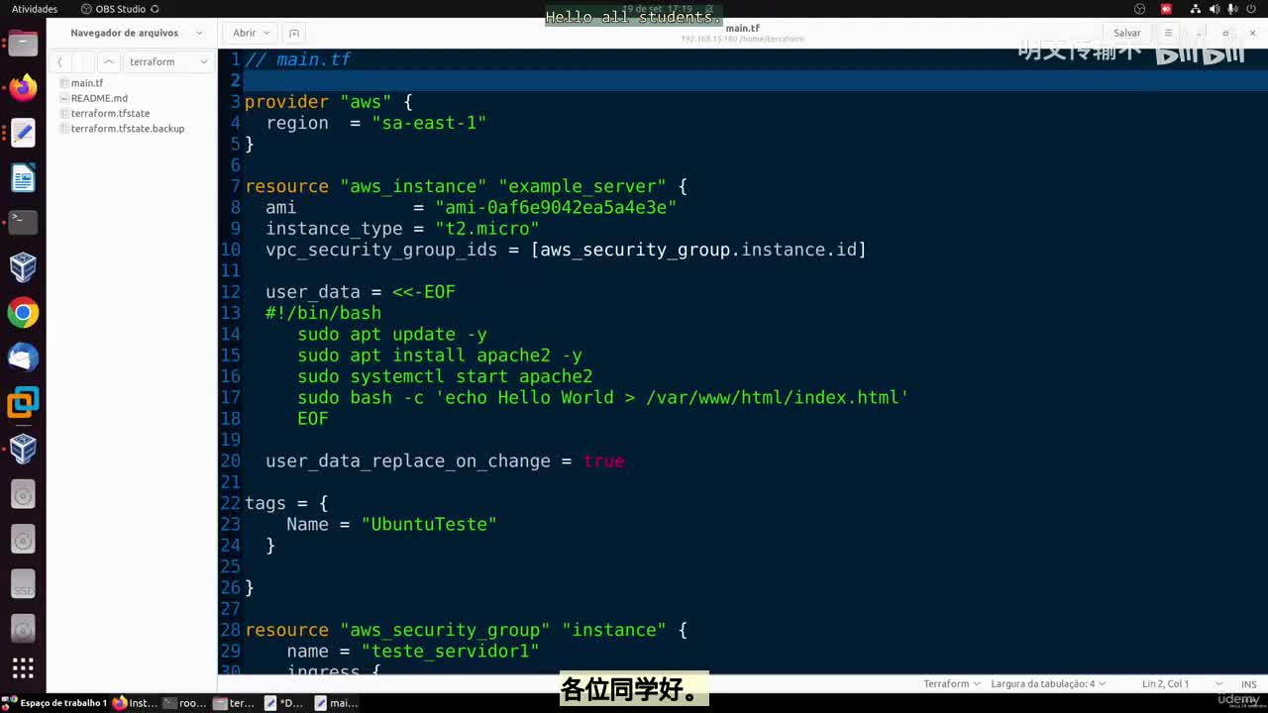The image size is (1268, 713).
Task: Click 'Espaço de trabalho 1' workspace switcher
Action: [x=56, y=703]
